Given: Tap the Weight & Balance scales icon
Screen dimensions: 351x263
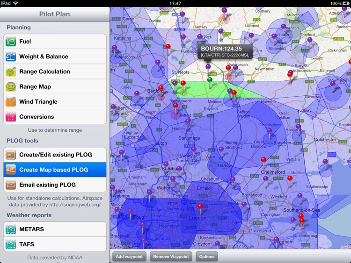Looking at the screenshot, I should point(11,57).
